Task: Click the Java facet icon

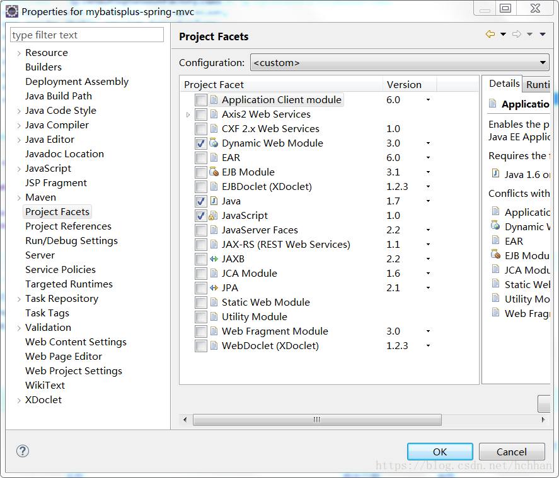Action: [214, 201]
